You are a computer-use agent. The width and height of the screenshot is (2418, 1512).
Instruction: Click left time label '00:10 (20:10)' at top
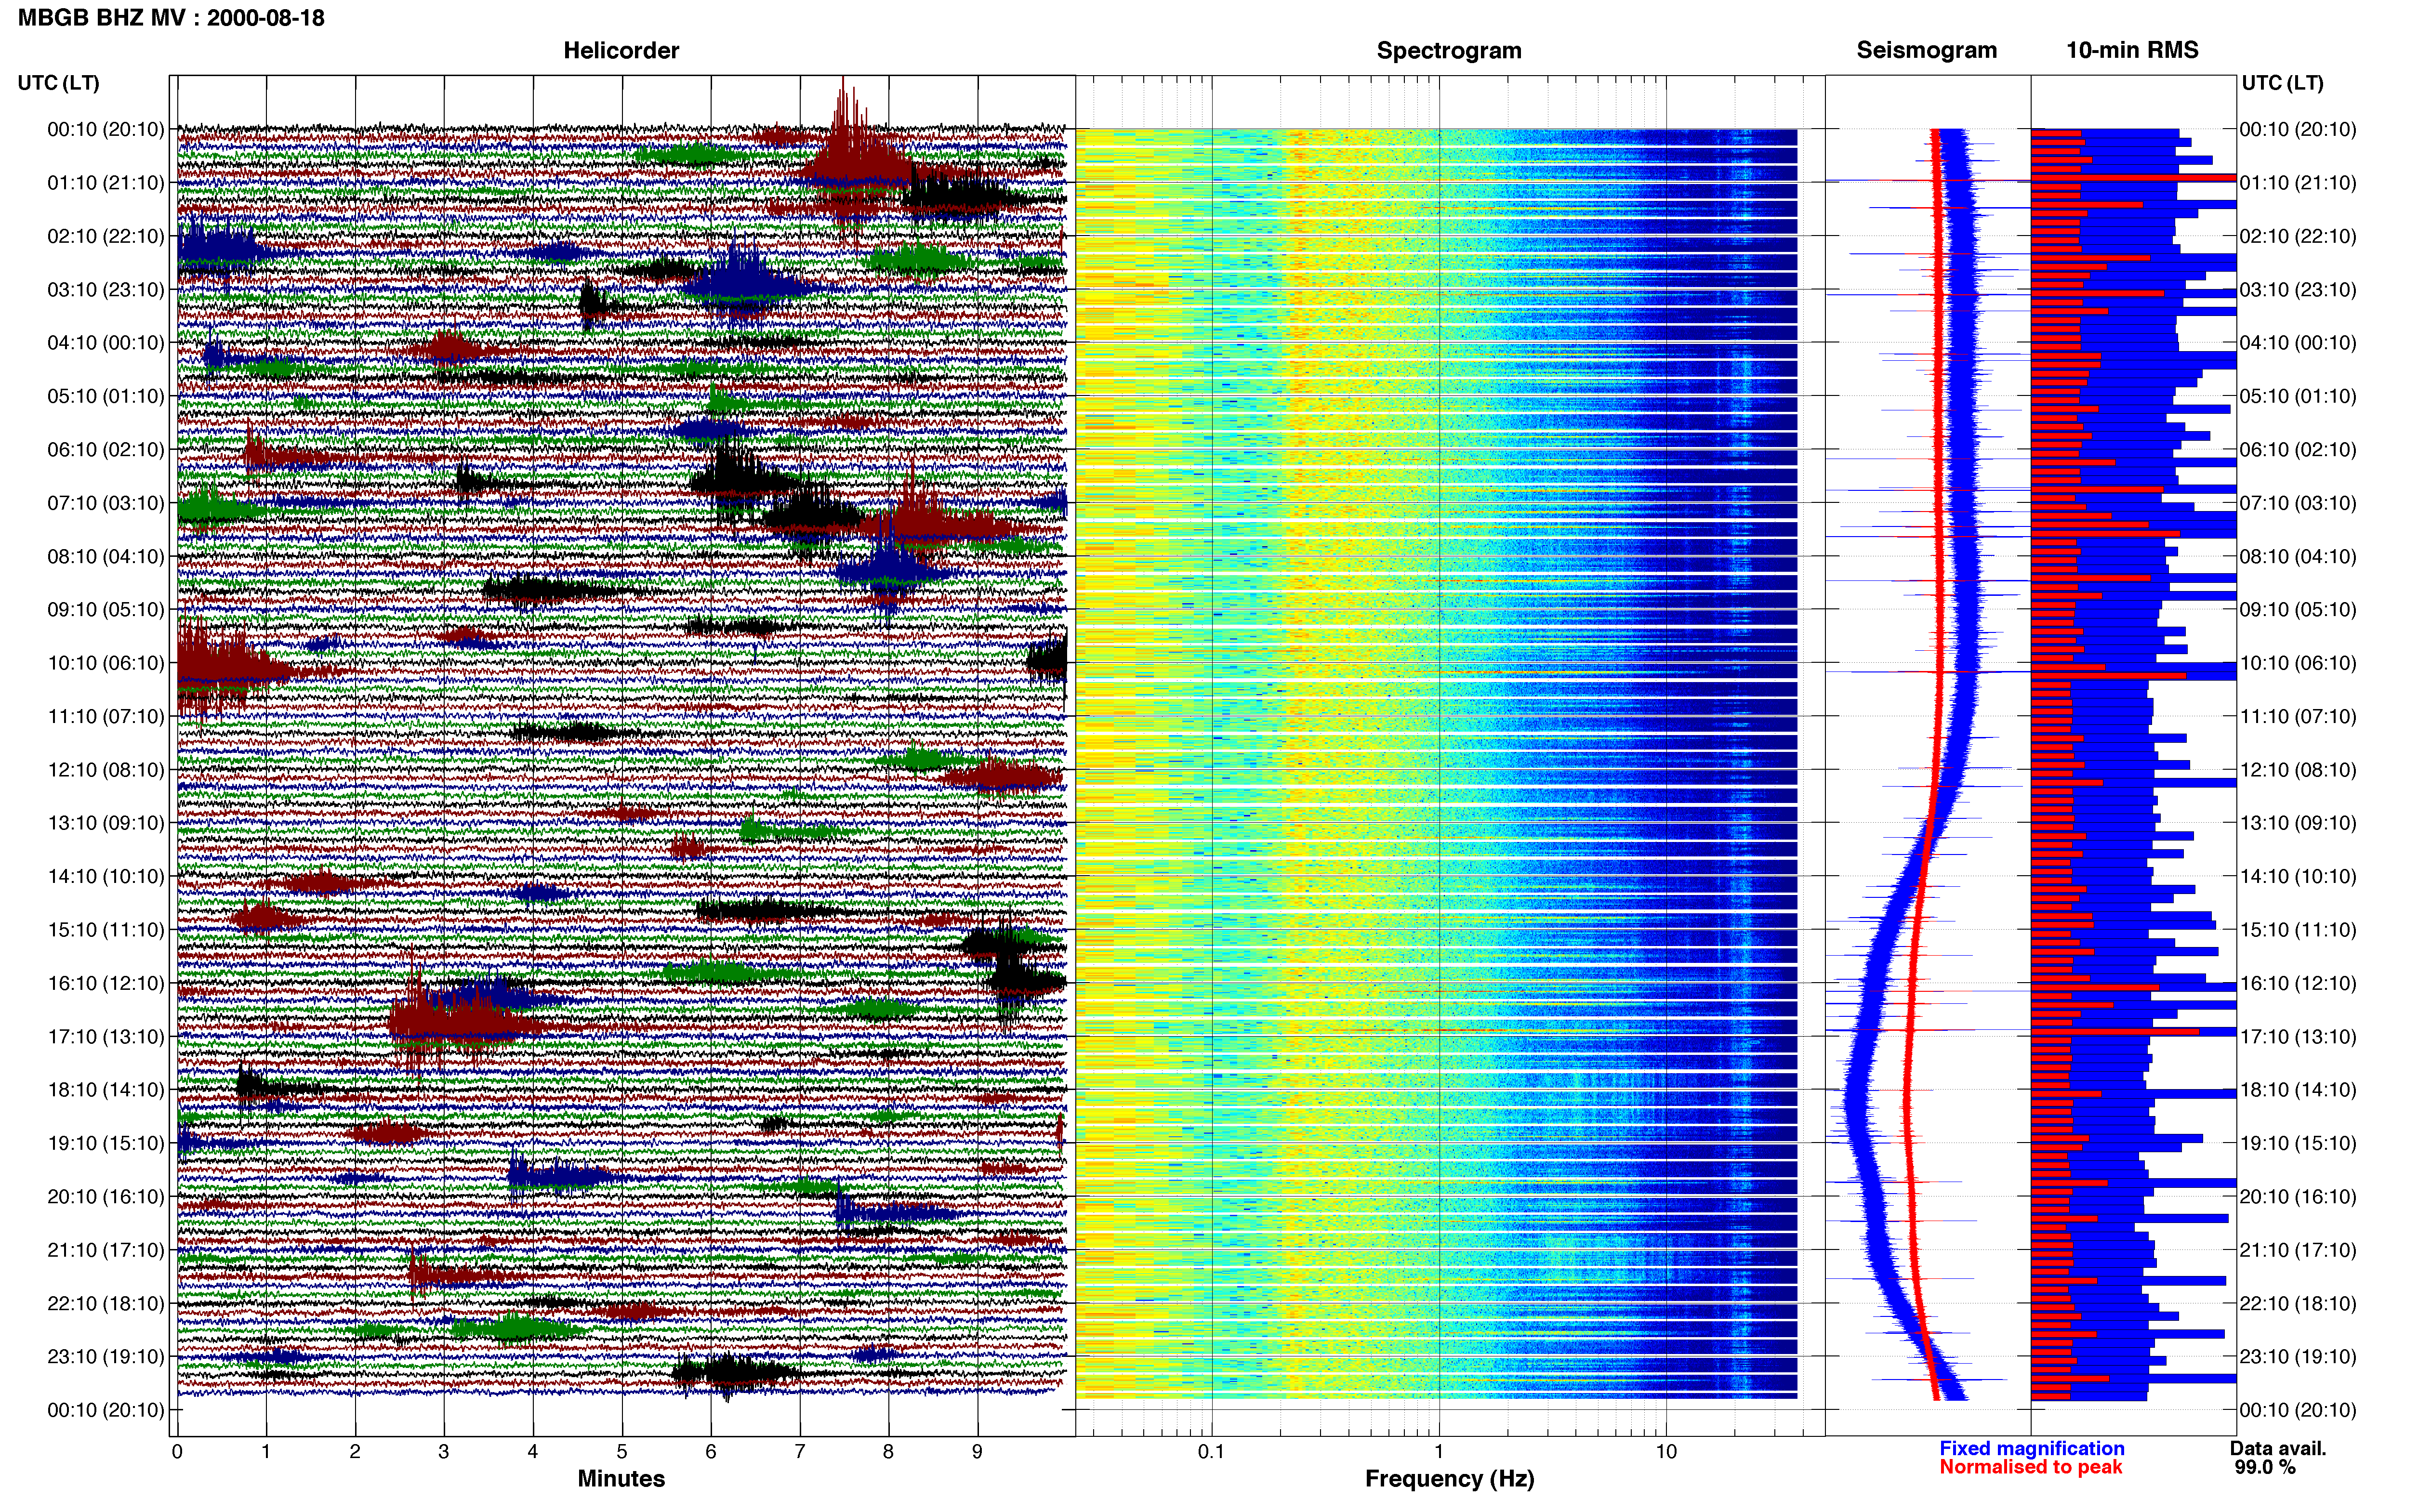[106, 129]
